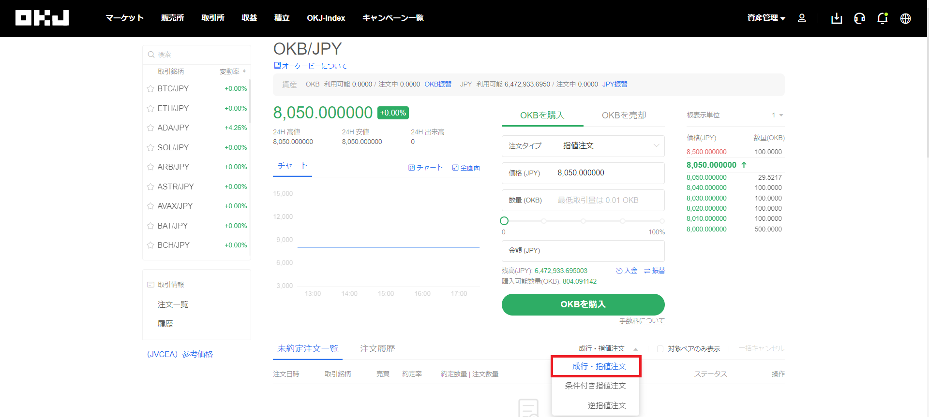This screenshot has width=929, height=417.
Task: Click the OKJ logo
Action: [x=42, y=18]
